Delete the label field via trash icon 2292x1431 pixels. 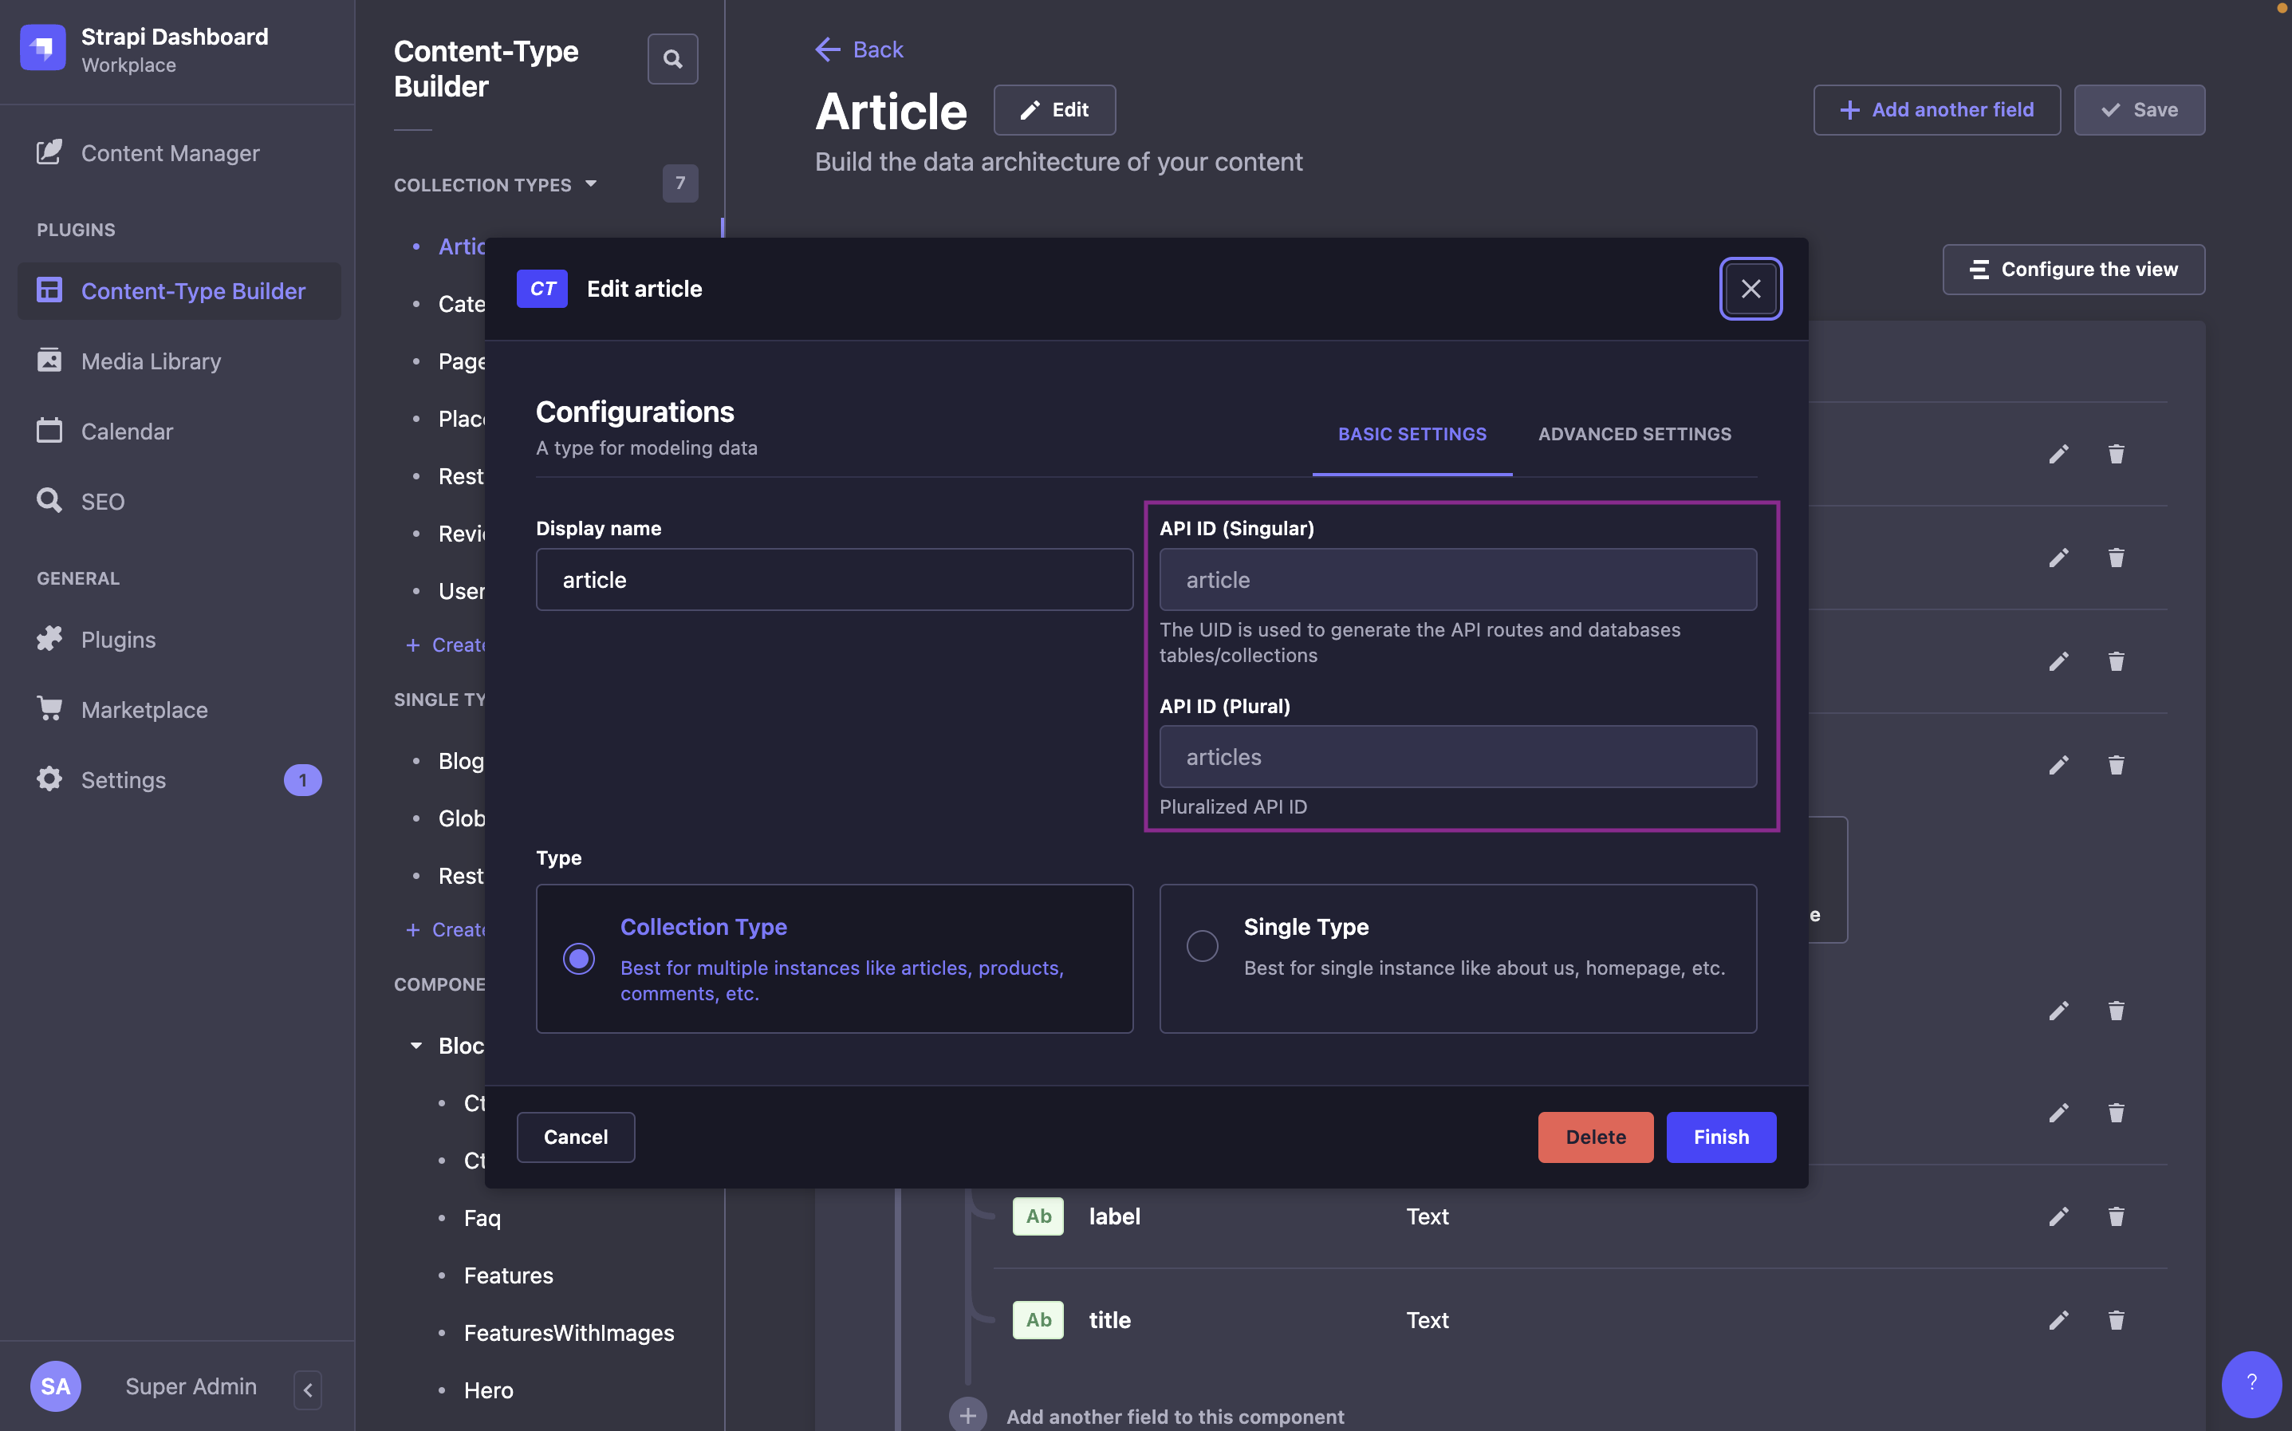click(x=2116, y=1217)
